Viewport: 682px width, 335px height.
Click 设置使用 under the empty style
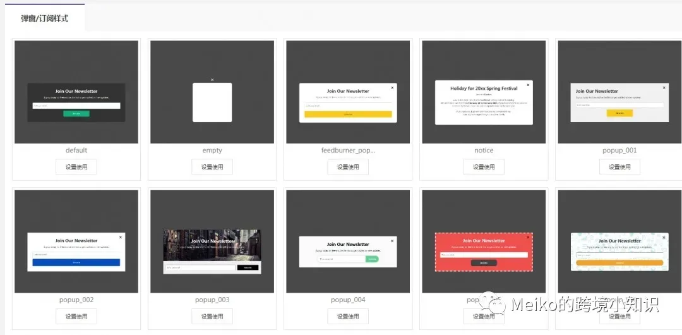click(212, 167)
